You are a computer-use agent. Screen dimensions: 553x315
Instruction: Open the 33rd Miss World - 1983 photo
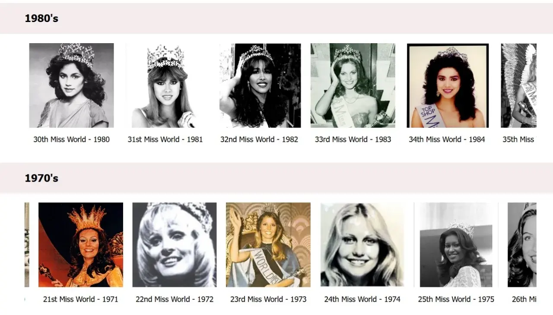(x=353, y=85)
